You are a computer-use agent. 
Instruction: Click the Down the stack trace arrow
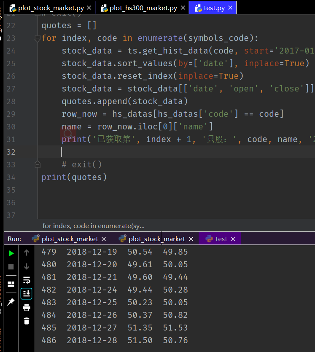pos(27,266)
